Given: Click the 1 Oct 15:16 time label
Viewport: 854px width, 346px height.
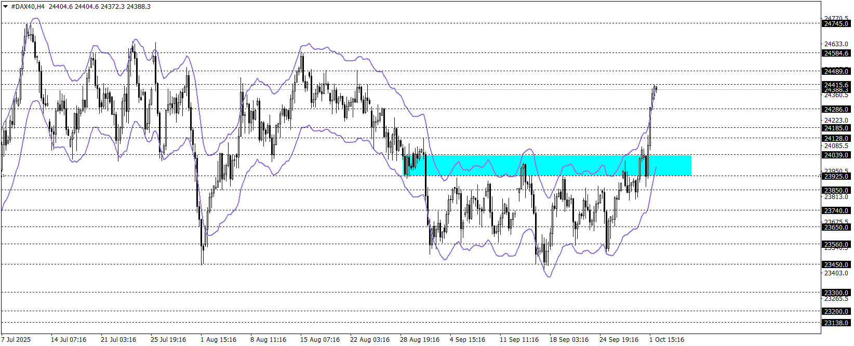Looking at the screenshot, I should click(666, 340).
